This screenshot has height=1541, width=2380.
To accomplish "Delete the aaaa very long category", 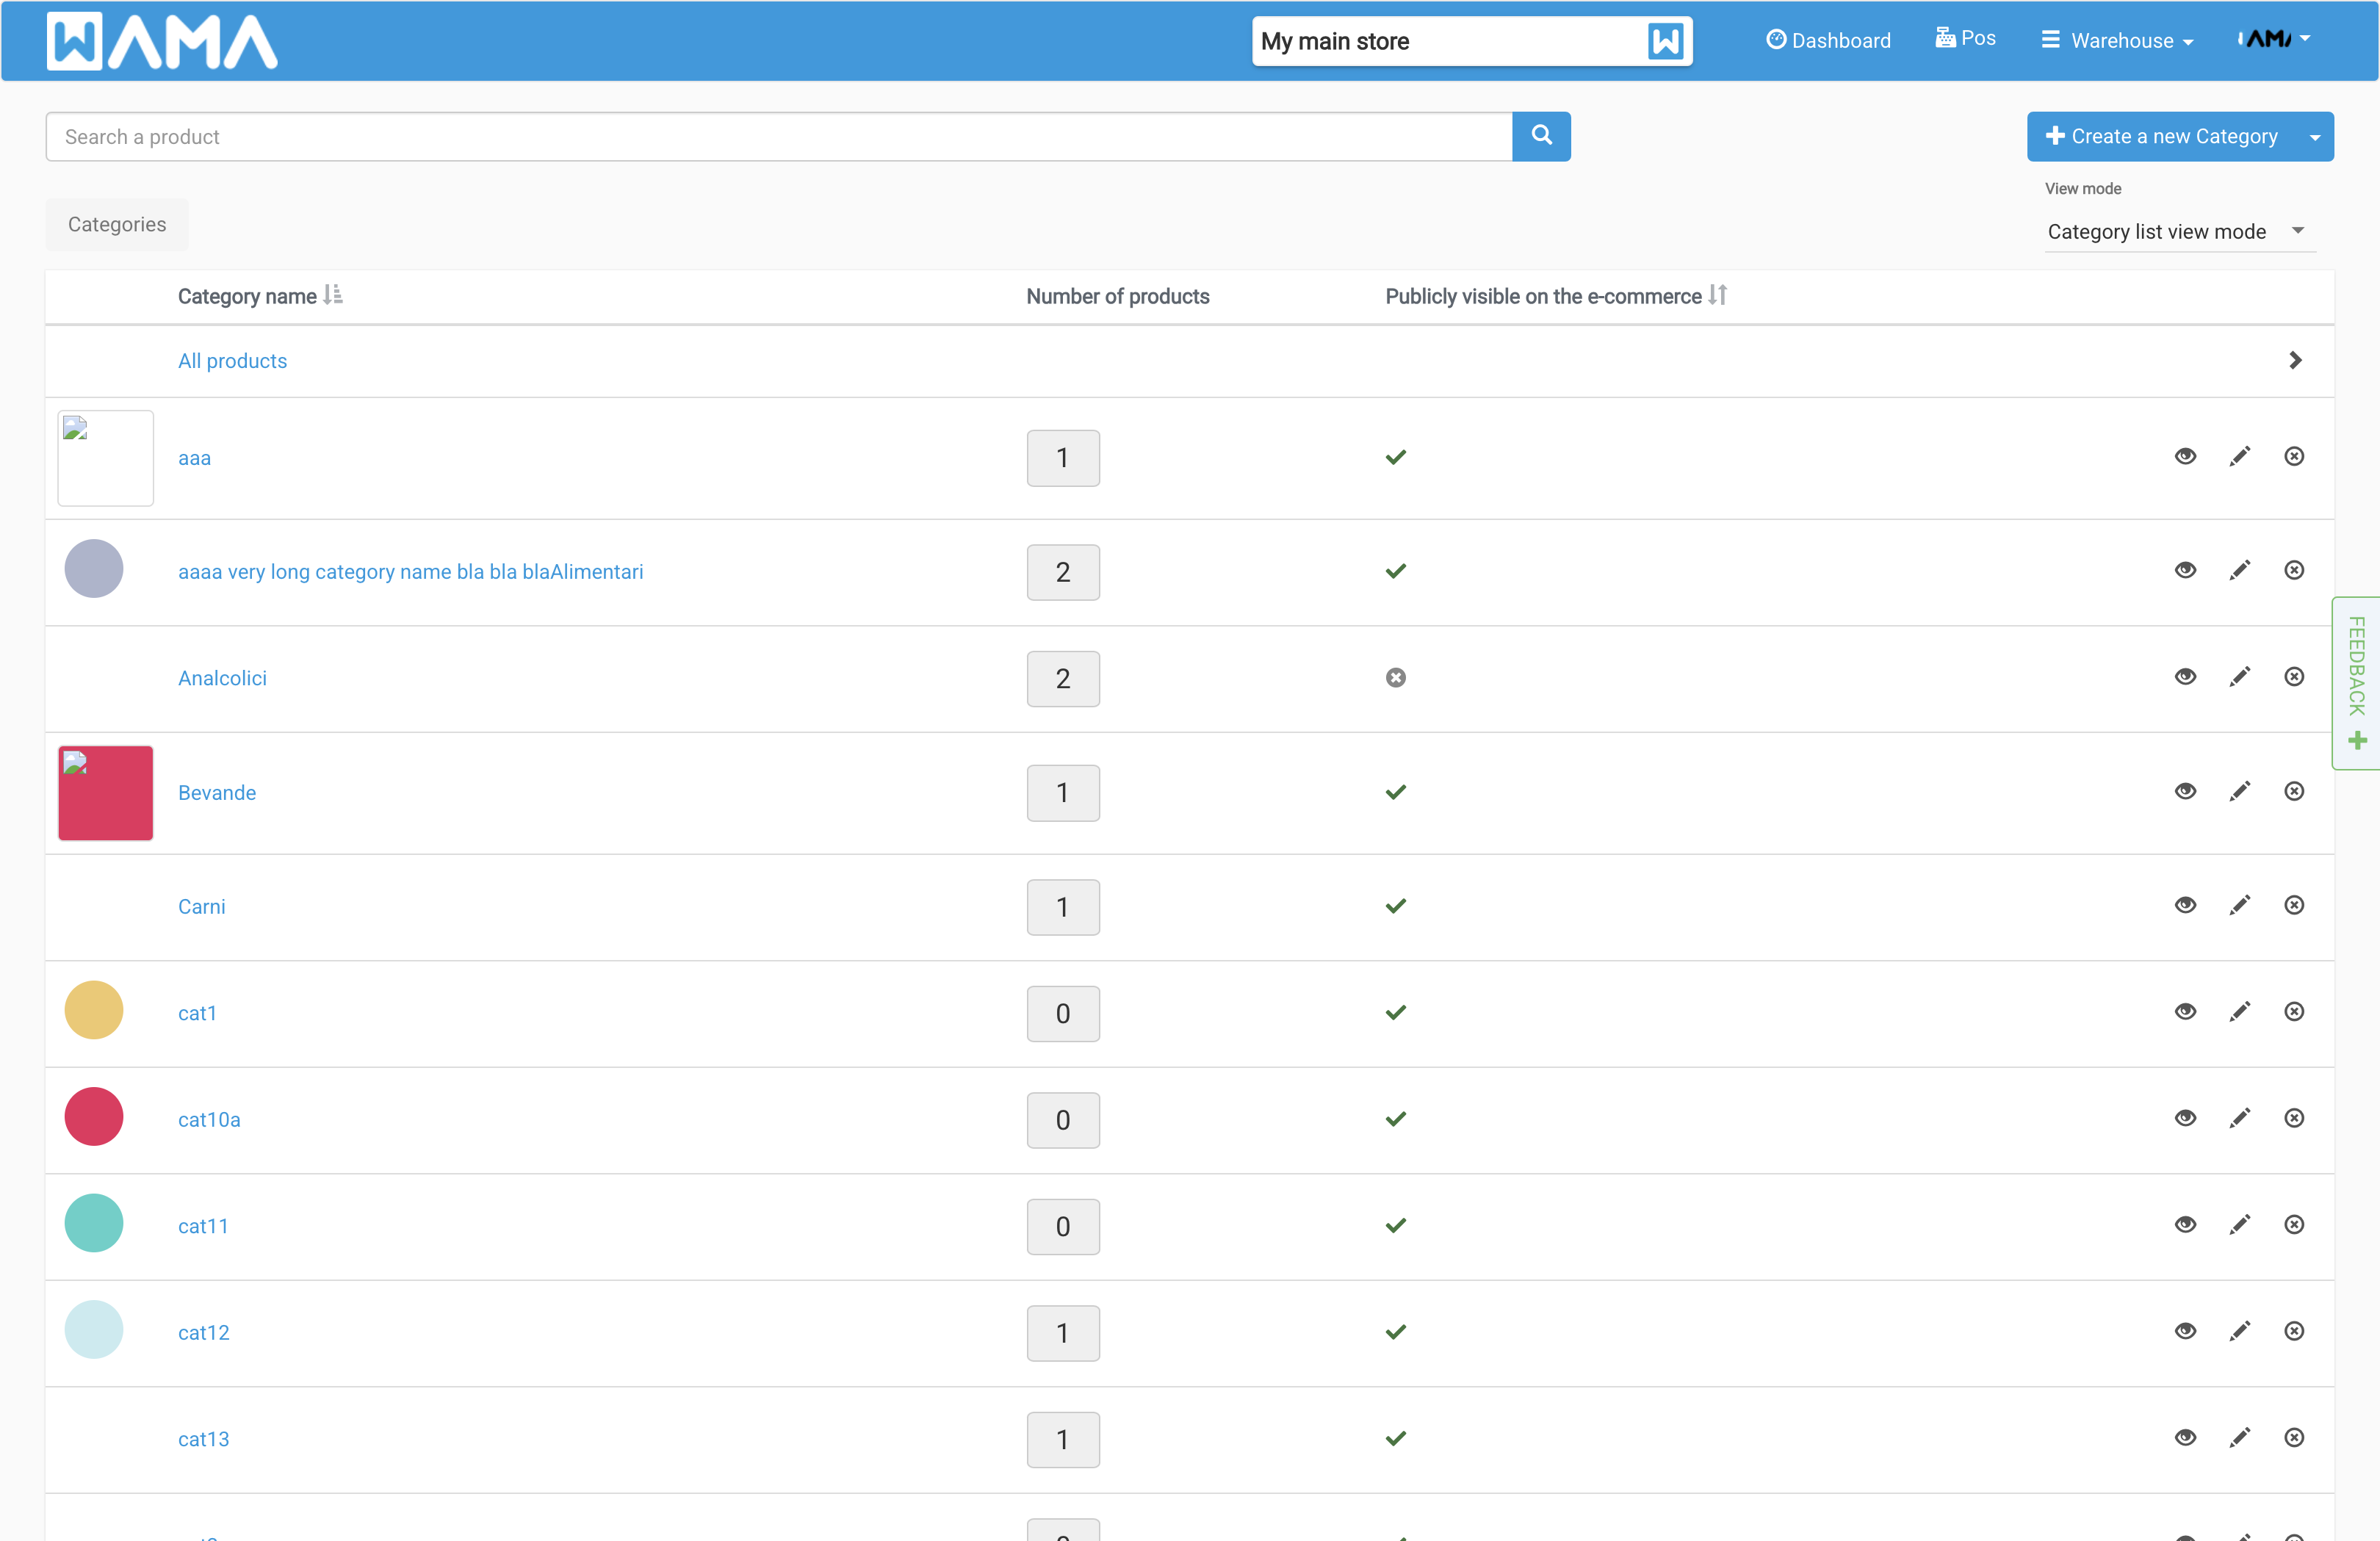I will pyautogui.click(x=2294, y=570).
